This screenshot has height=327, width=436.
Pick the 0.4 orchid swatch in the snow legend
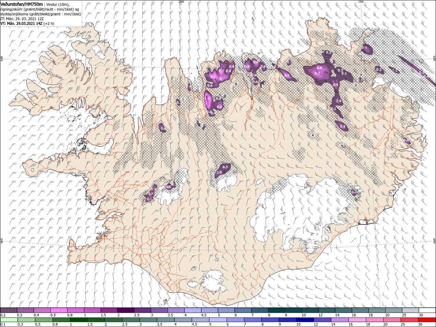[x=42, y=310]
